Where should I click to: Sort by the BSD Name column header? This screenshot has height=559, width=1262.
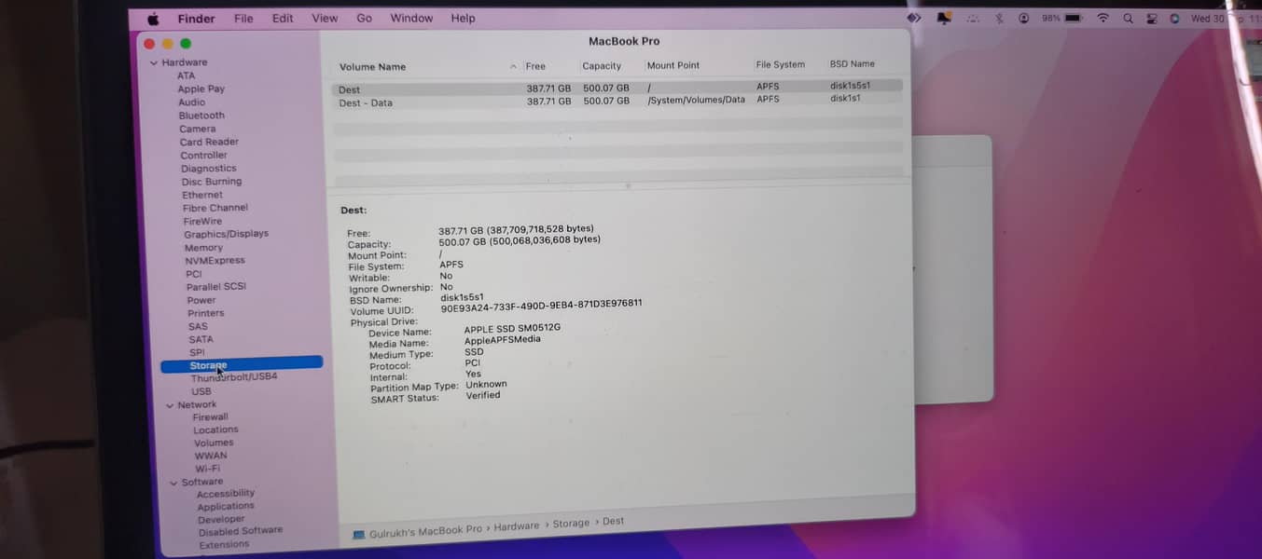point(853,64)
